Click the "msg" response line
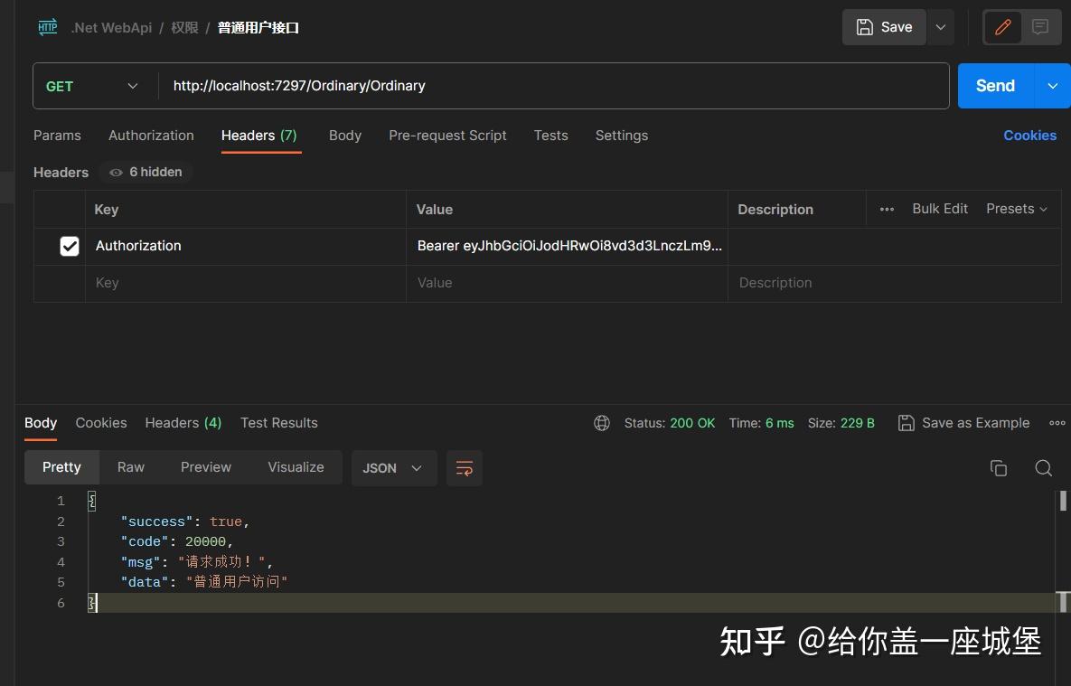This screenshot has width=1071, height=686. pos(197,561)
